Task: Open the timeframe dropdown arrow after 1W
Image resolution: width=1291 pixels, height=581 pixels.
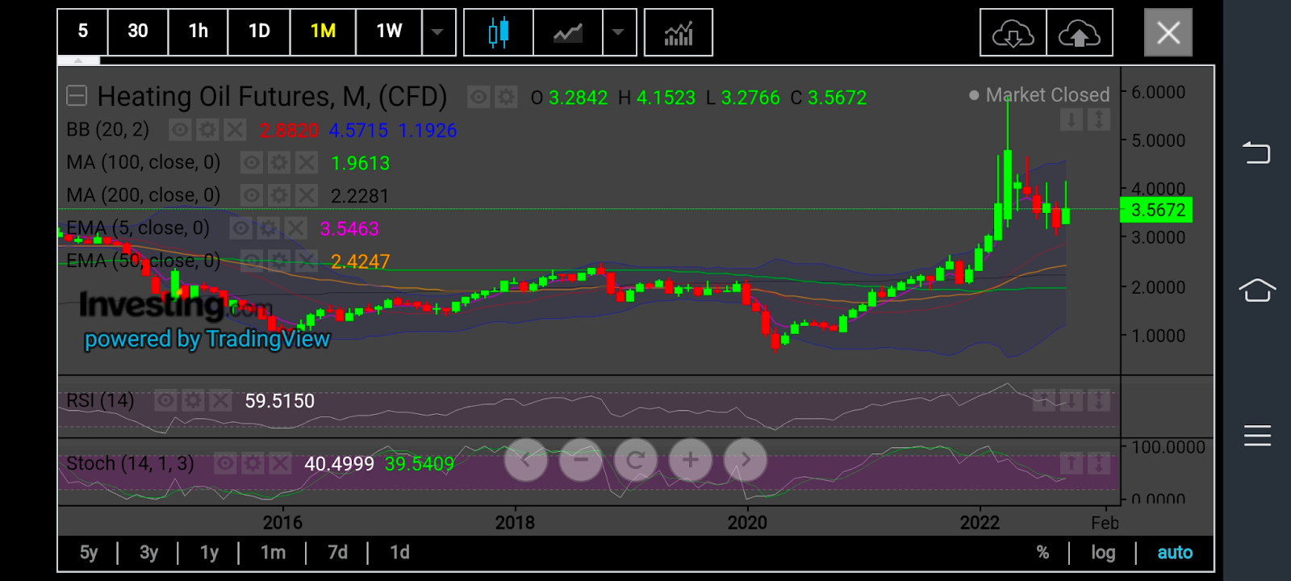Action: (438, 32)
